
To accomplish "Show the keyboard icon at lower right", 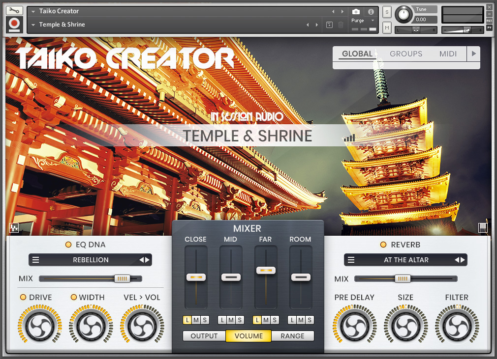I will 483,228.
